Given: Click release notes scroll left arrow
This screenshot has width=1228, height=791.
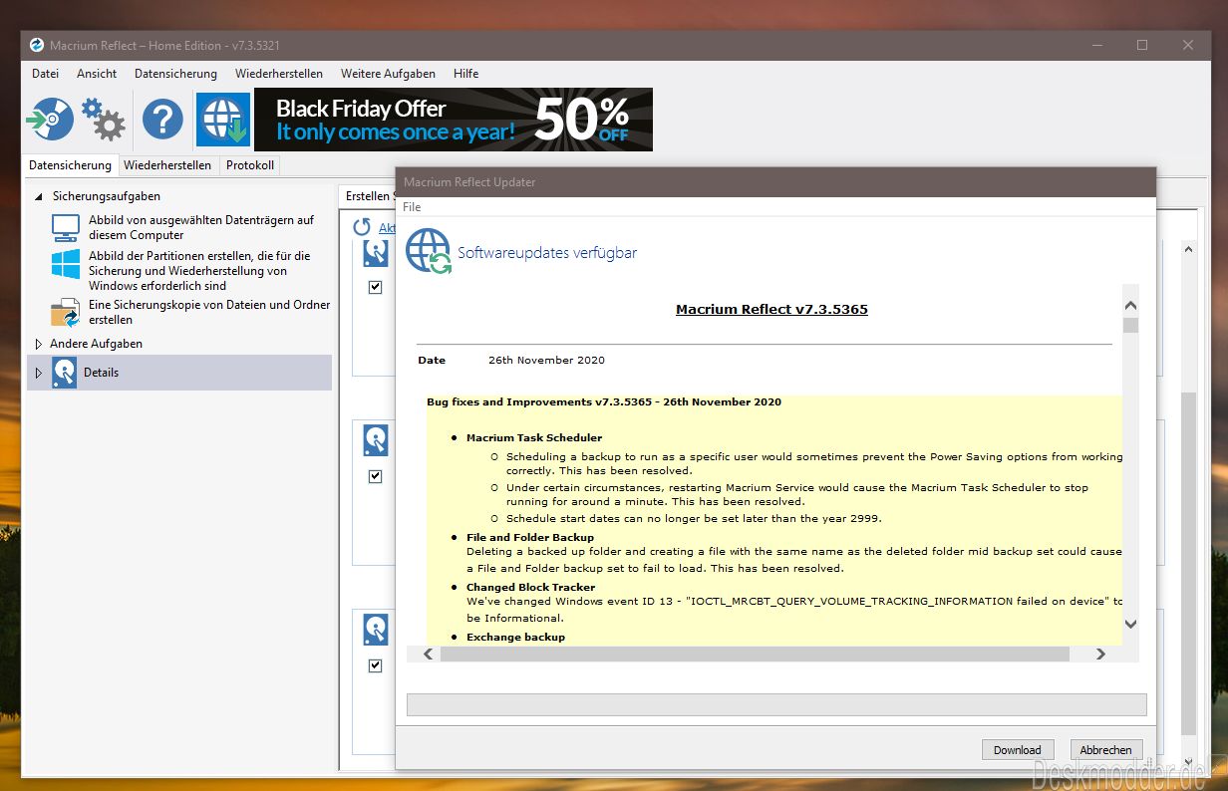Looking at the screenshot, I should tap(429, 655).
